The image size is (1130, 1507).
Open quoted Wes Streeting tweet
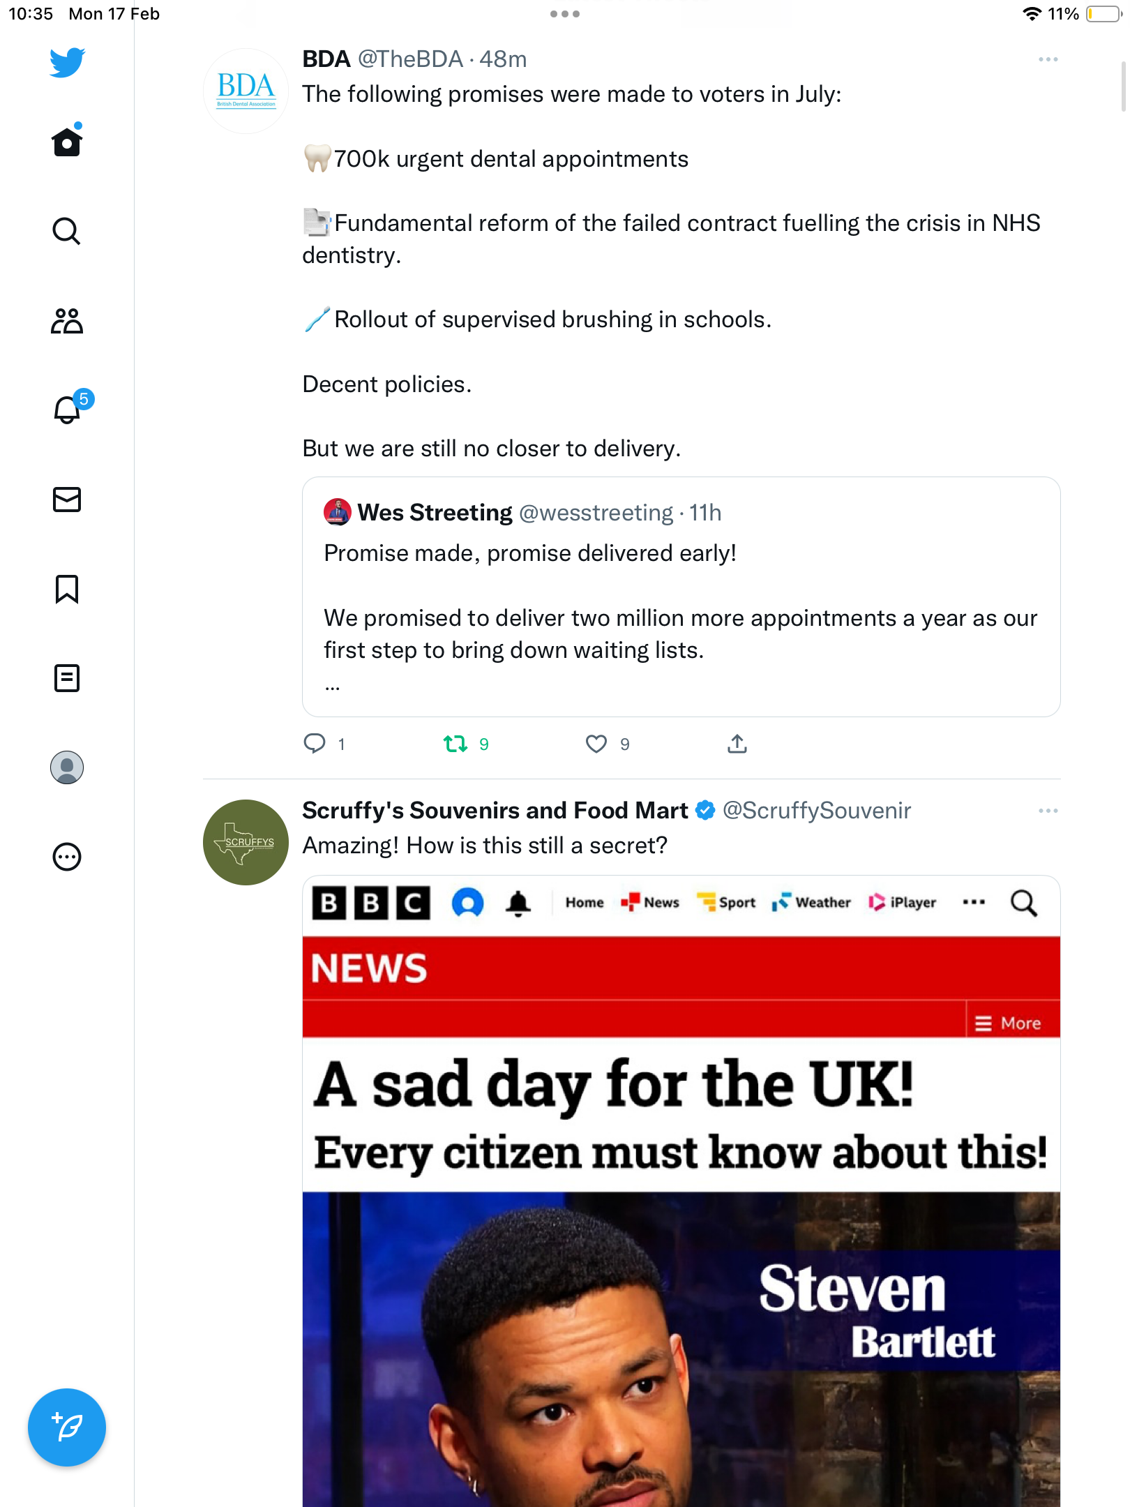681,597
